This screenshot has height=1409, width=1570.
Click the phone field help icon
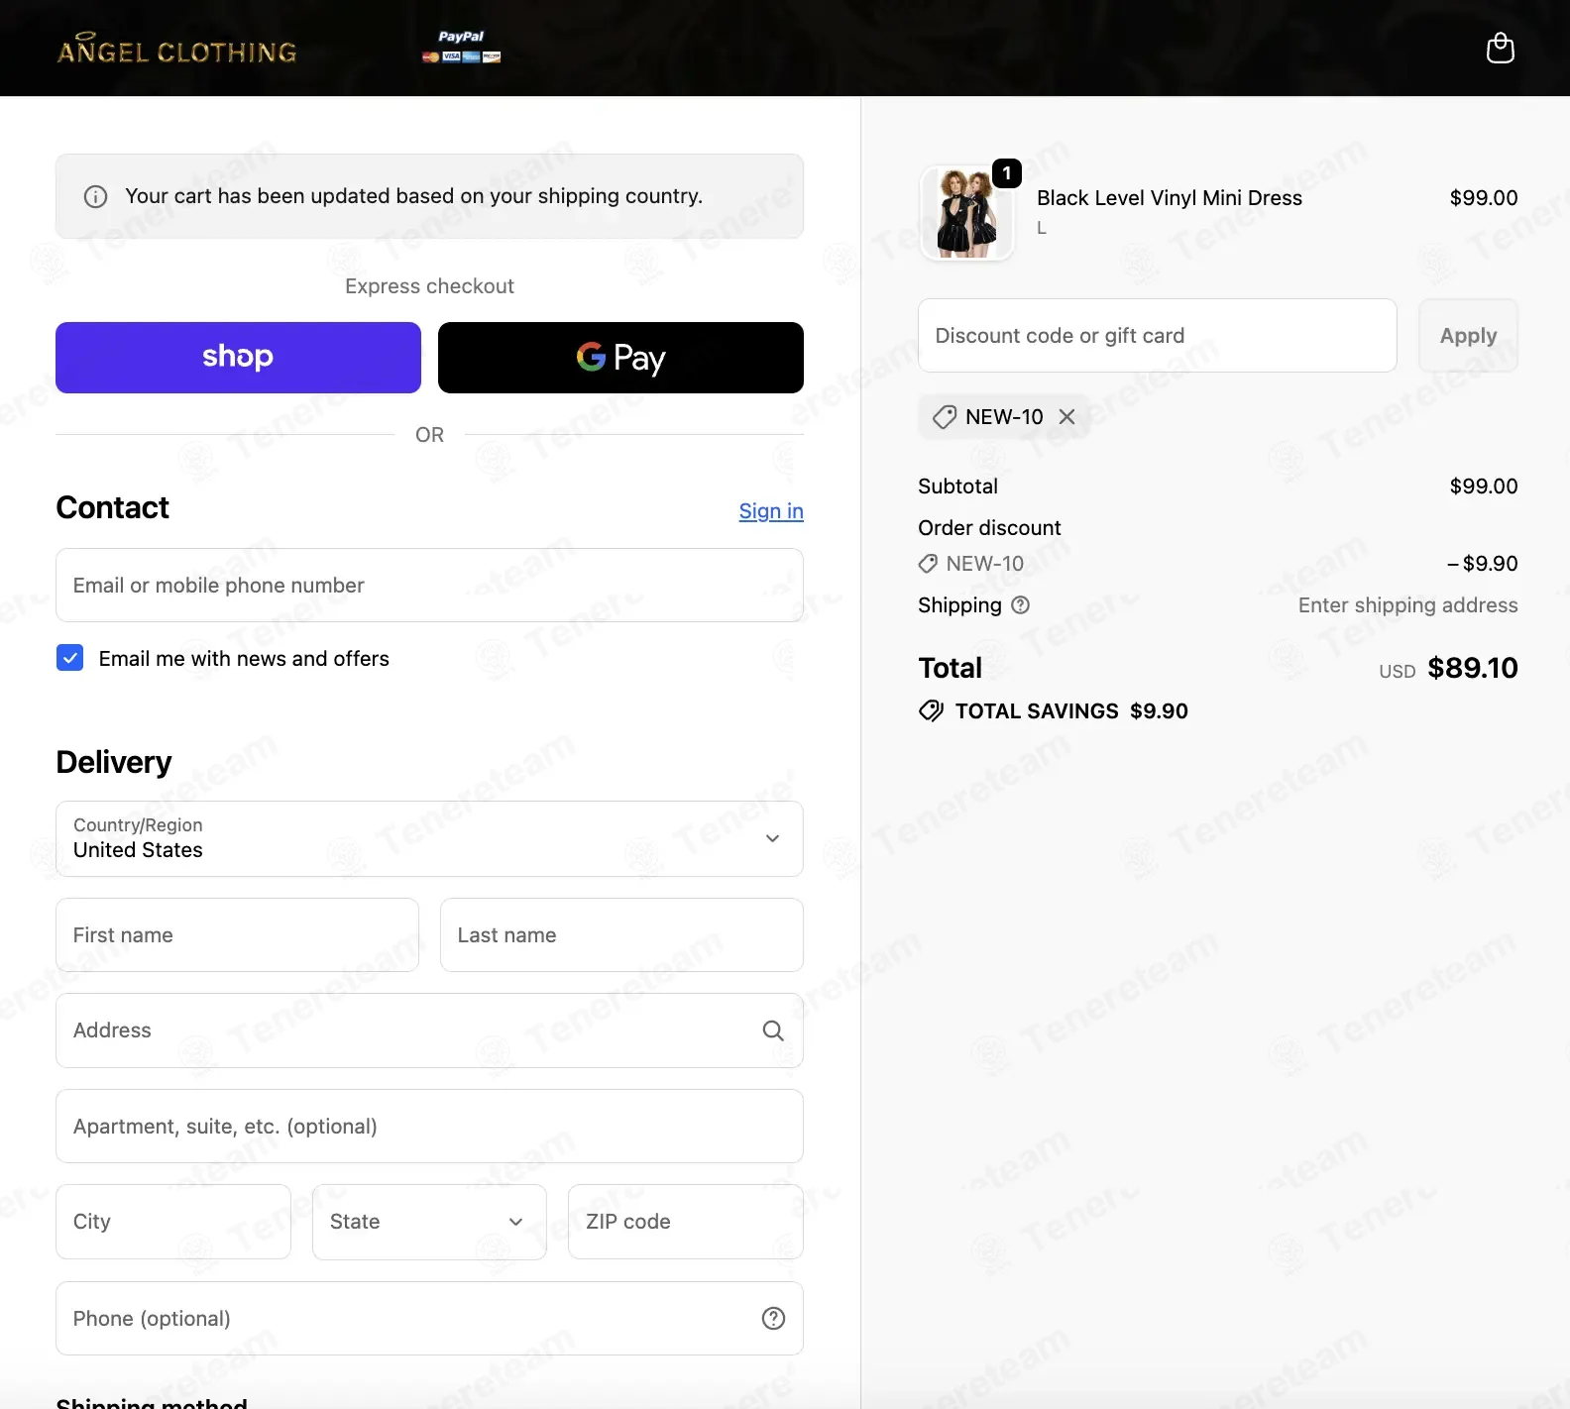773,1318
